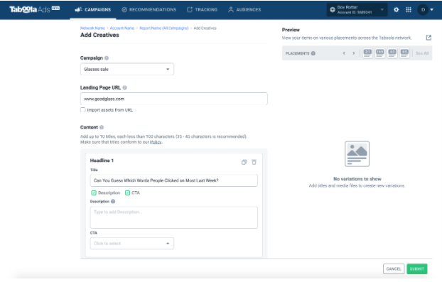442x282 pixels.
Task: Click the Description field info icon
Action: click(113, 202)
